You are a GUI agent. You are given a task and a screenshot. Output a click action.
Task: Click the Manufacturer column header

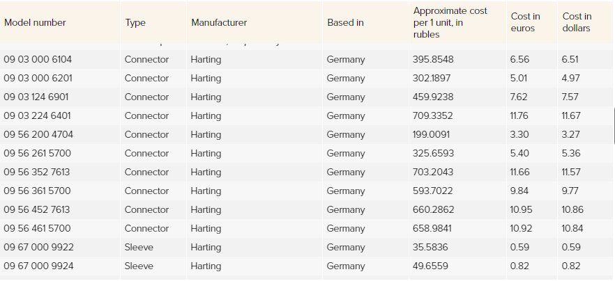pos(219,23)
